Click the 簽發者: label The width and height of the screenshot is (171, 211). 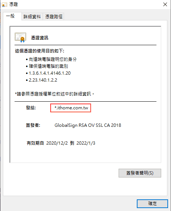(x=33, y=125)
